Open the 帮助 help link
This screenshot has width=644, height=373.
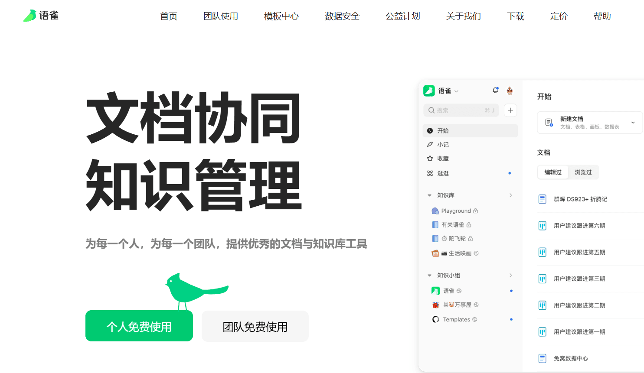pyautogui.click(x=602, y=16)
